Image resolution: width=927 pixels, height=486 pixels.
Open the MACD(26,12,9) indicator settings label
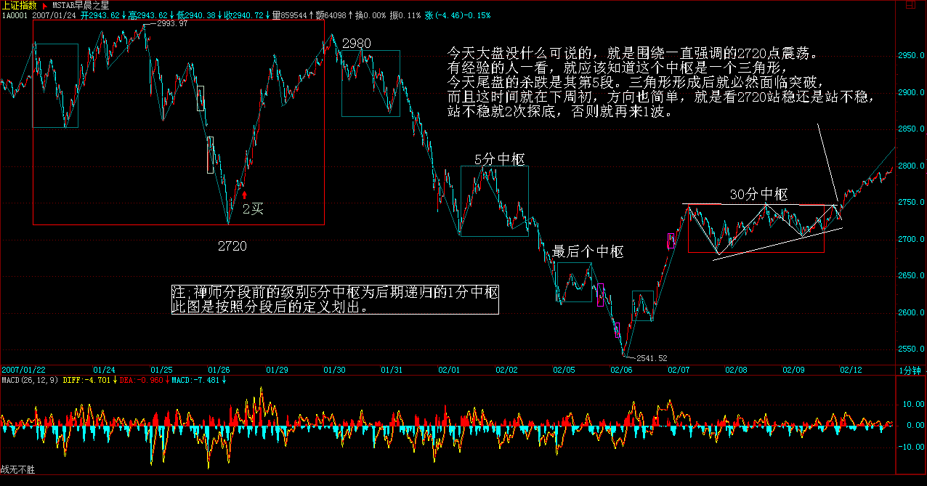pyautogui.click(x=31, y=380)
